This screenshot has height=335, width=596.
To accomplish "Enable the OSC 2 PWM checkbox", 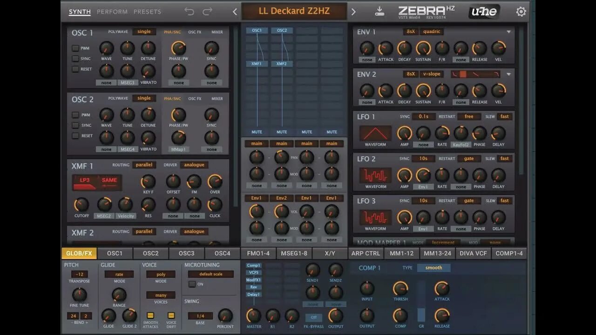I will coord(75,115).
